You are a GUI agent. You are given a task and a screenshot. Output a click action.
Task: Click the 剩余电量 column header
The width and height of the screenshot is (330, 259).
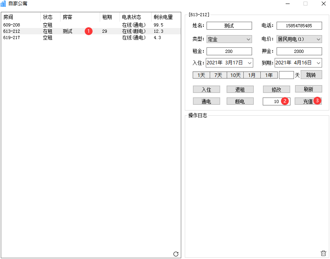(166, 17)
